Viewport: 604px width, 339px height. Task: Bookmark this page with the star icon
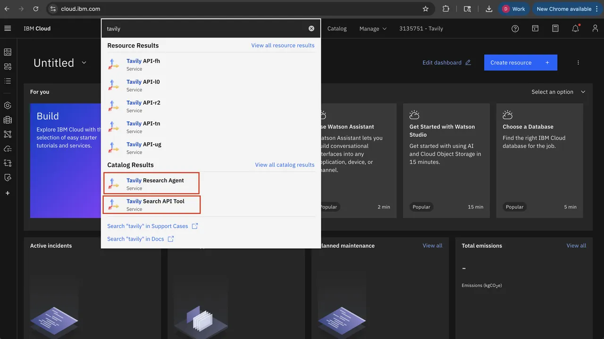[426, 8]
